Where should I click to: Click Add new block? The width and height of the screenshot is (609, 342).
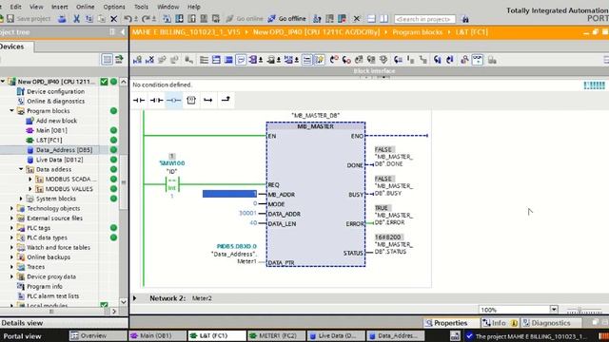pos(56,121)
